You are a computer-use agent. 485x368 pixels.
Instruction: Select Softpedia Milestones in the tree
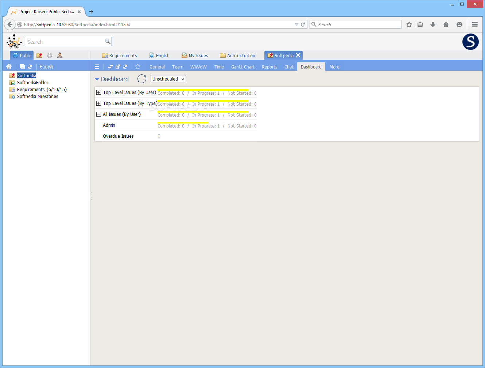click(38, 97)
